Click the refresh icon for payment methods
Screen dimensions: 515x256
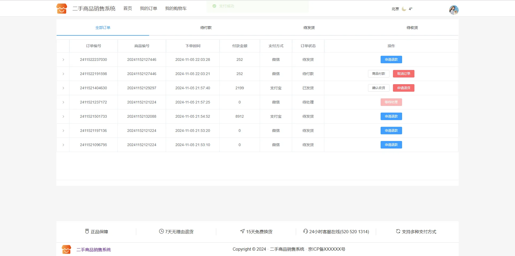398,231
